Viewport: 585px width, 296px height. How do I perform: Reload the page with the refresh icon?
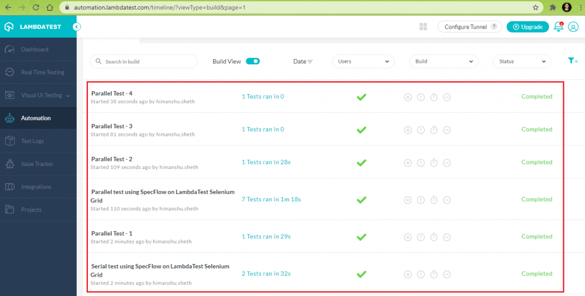click(x=36, y=7)
